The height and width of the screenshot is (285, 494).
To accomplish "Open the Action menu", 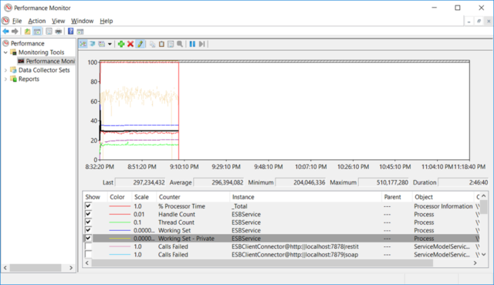I will (x=37, y=21).
